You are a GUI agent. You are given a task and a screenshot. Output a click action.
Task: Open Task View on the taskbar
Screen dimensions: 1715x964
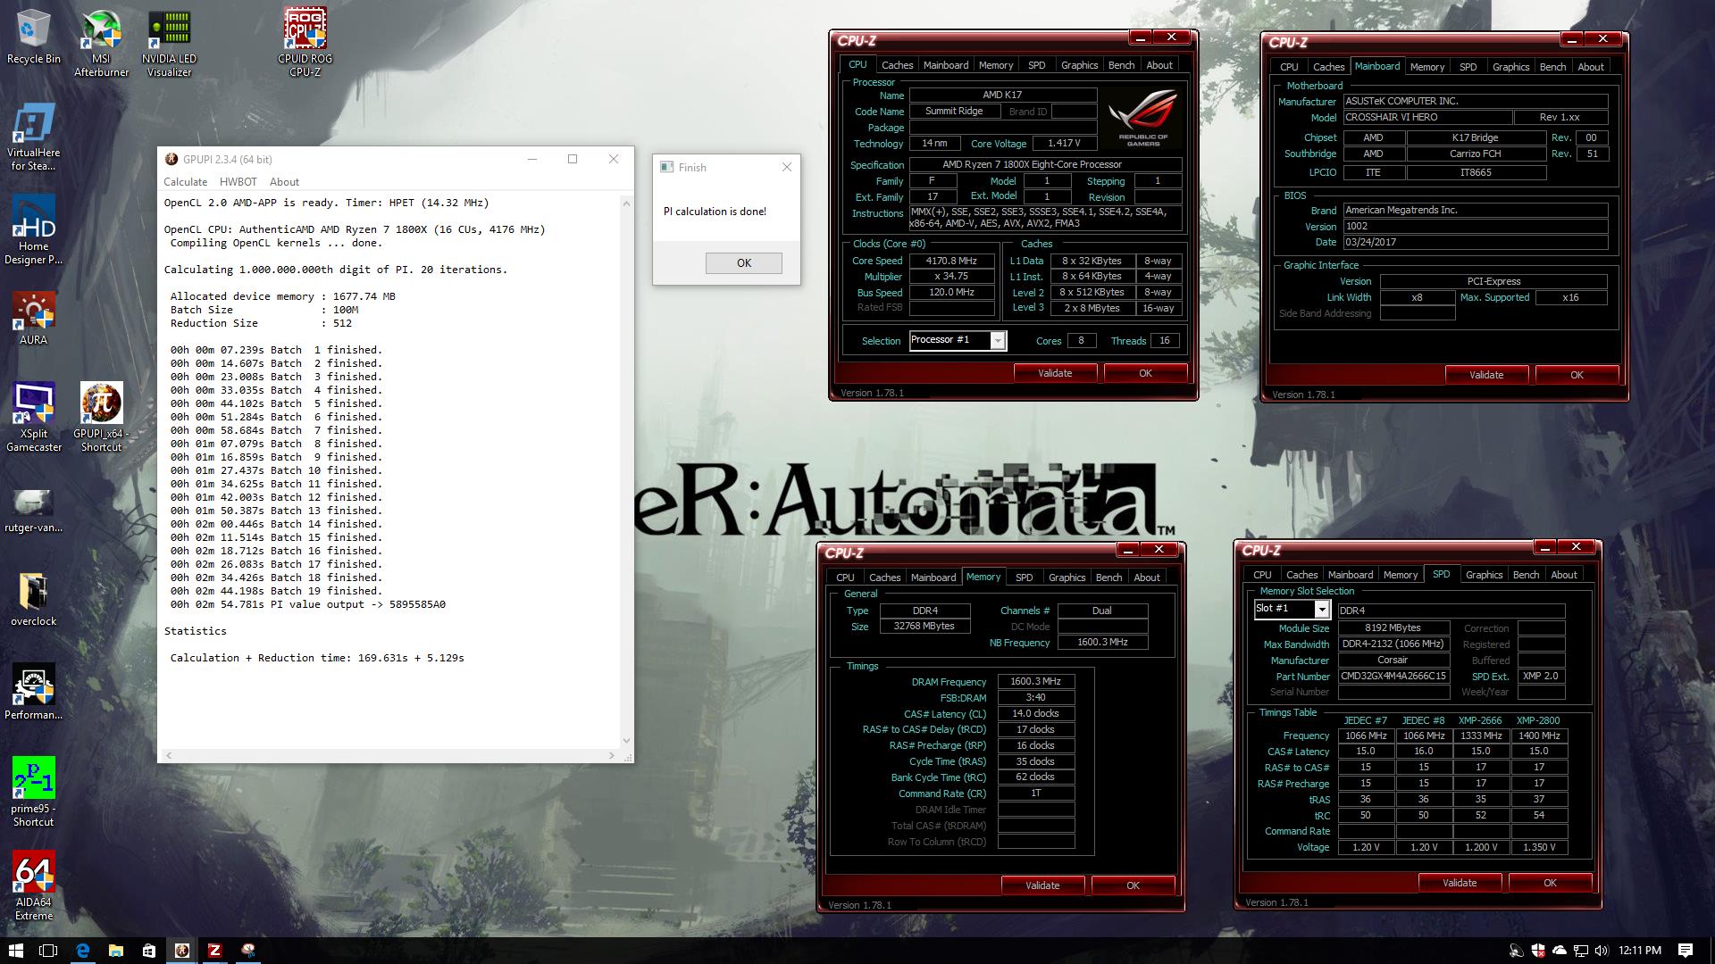tap(48, 951)
